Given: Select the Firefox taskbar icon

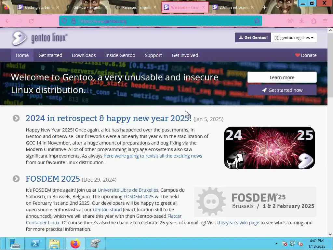Looking at the screenshot, I should [x=75, y=243].
